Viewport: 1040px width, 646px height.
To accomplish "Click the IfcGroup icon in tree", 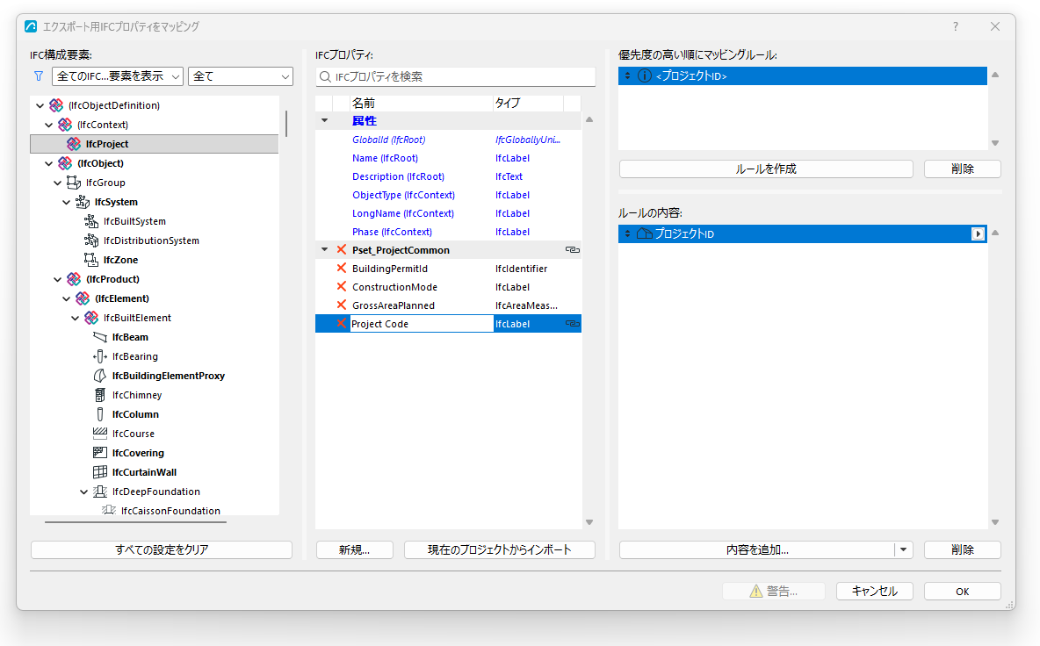I will pyautogui.click(x=74, y=183).
